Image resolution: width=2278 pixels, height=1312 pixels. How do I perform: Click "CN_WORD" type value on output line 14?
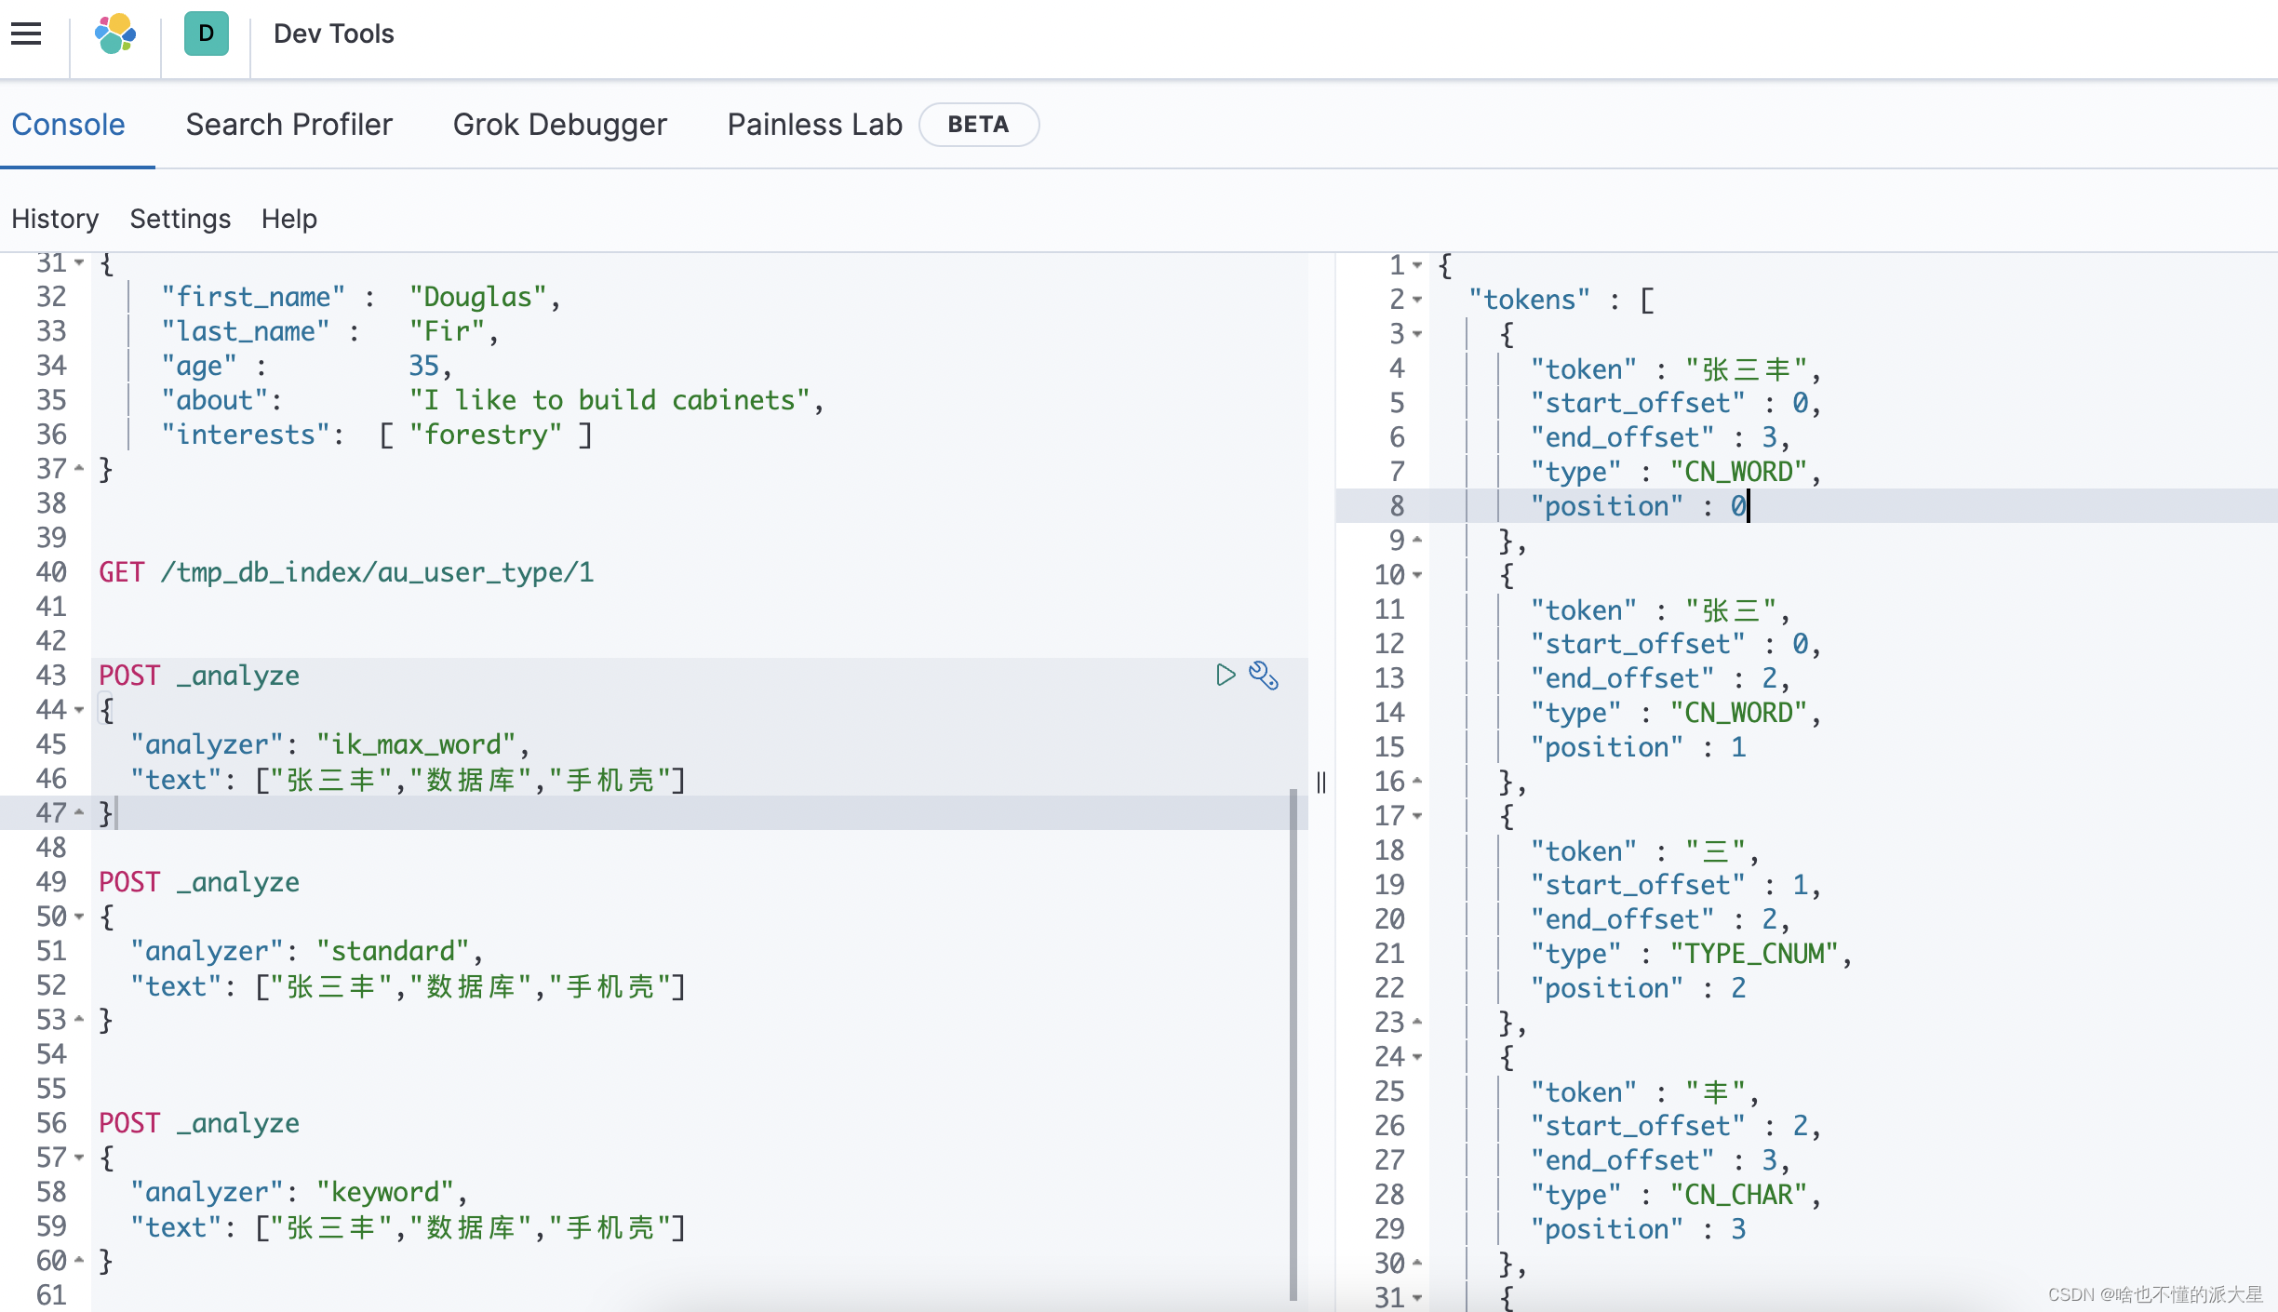coord(1739,712)
